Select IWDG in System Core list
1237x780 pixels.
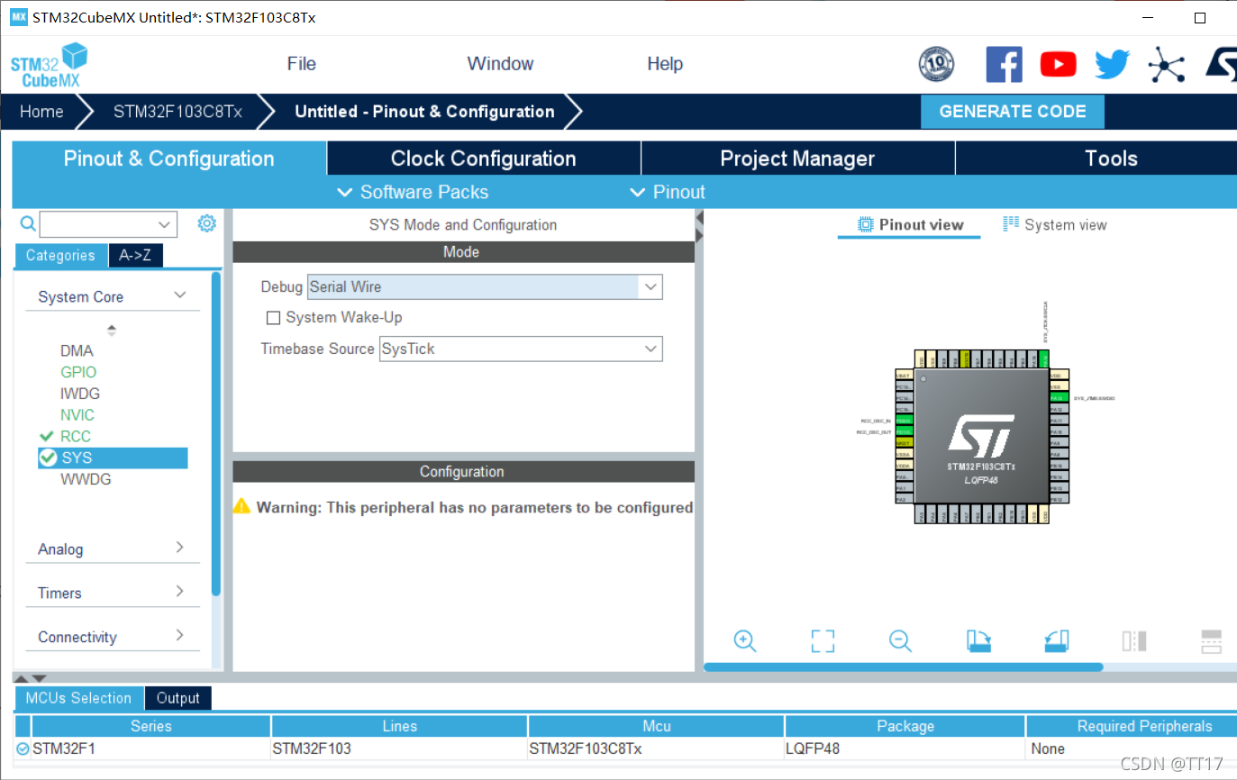click(x=80, y=394)
